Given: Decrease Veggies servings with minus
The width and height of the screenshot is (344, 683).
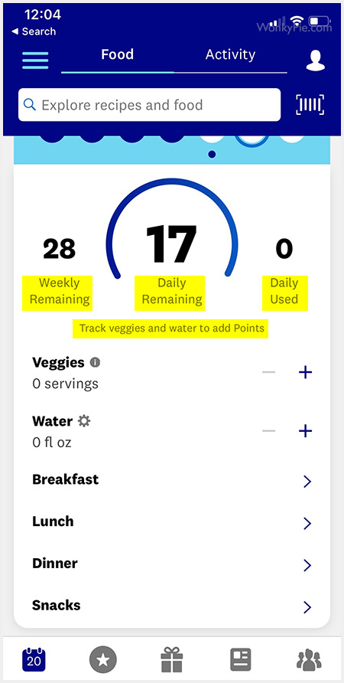Looking at the screenshot, I should 269,372.
